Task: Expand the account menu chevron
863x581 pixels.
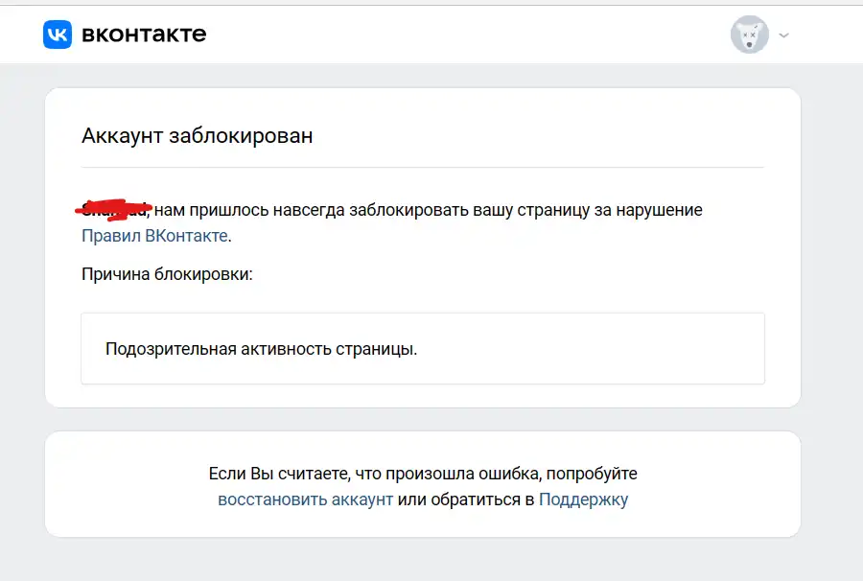Action: 784,35
